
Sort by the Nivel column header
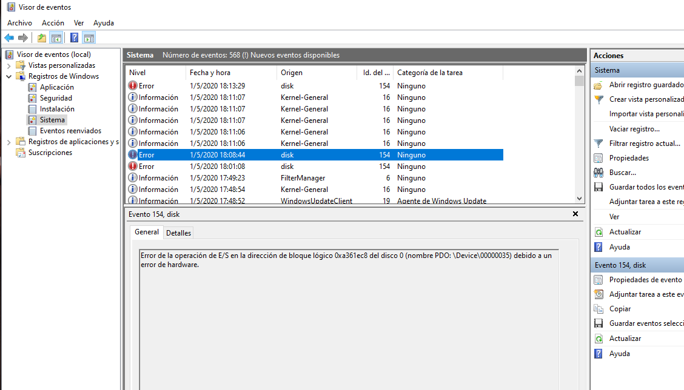coord(155,73)
